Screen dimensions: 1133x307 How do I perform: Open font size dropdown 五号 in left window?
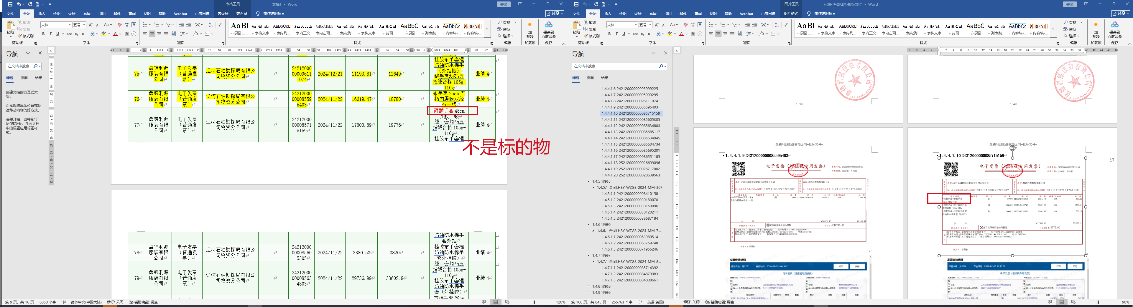click(x=84, y=25)
